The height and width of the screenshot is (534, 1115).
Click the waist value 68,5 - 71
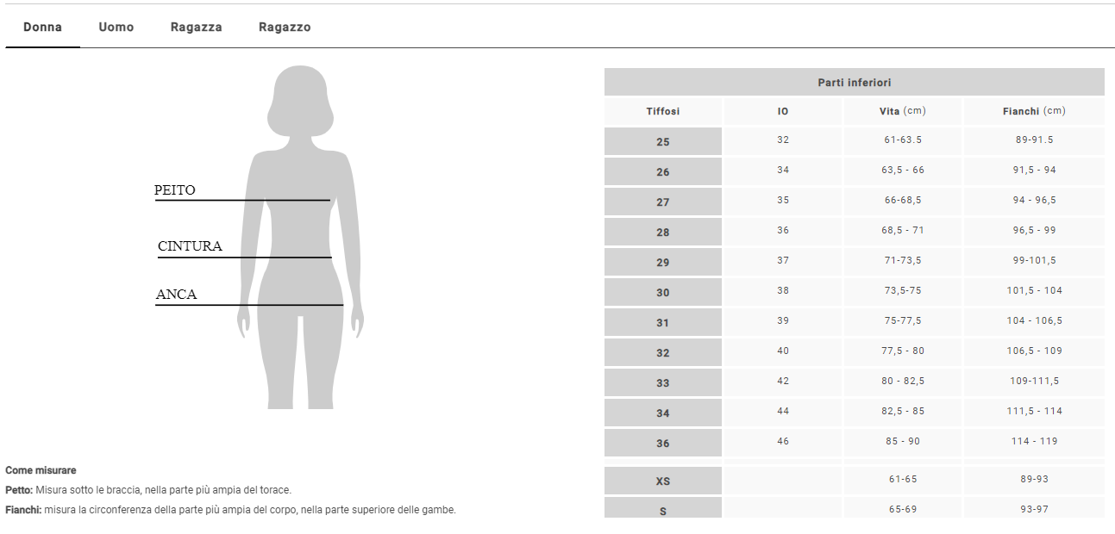click(x=903, y=230)
